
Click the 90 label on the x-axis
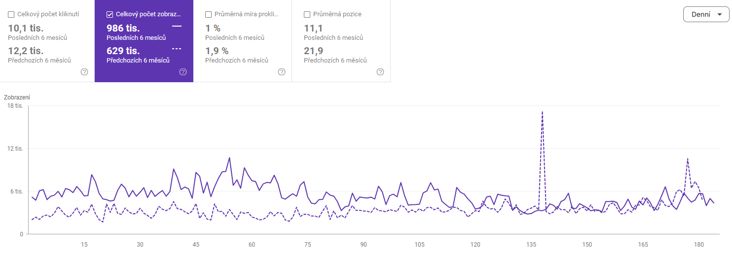[364, 245]
